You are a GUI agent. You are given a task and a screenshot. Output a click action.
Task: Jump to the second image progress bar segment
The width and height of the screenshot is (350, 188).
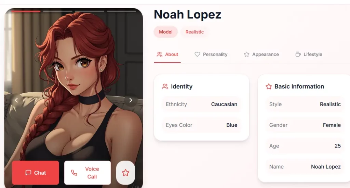[x=58, y=11]
